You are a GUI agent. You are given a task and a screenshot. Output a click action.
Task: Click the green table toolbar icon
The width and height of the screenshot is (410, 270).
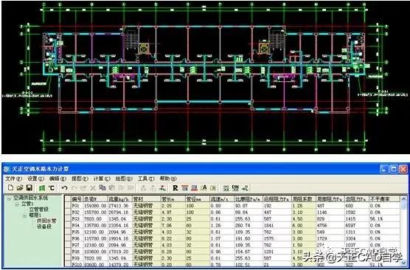tap(42, 188)
